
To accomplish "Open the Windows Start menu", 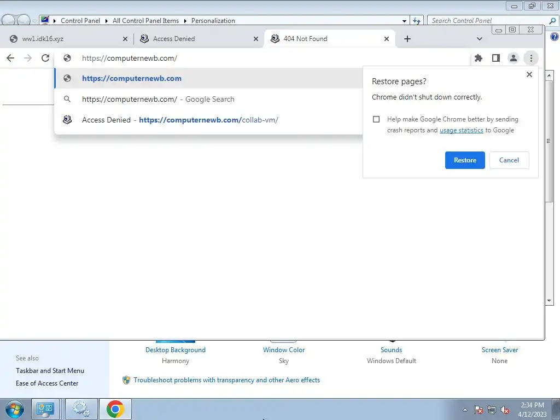I will (14, 409).
